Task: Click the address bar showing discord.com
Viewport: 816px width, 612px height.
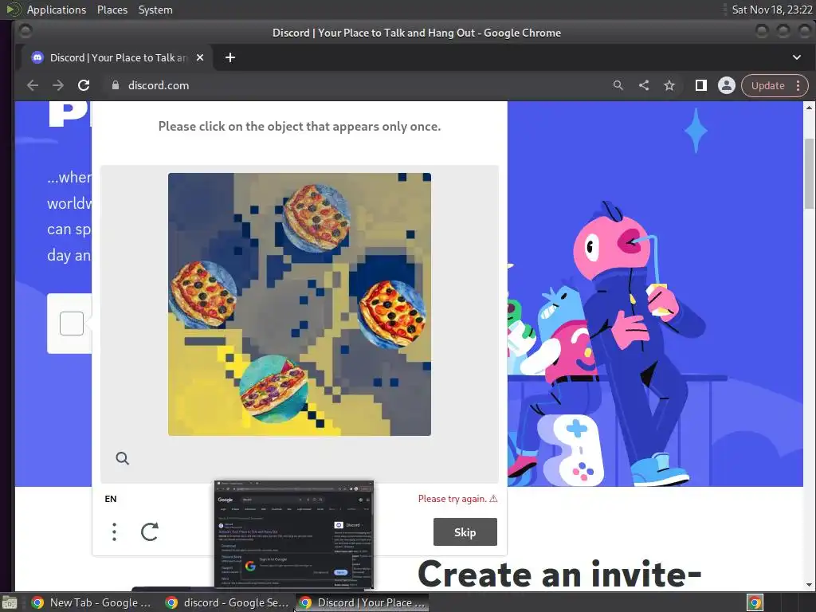Action: point(354,85)
